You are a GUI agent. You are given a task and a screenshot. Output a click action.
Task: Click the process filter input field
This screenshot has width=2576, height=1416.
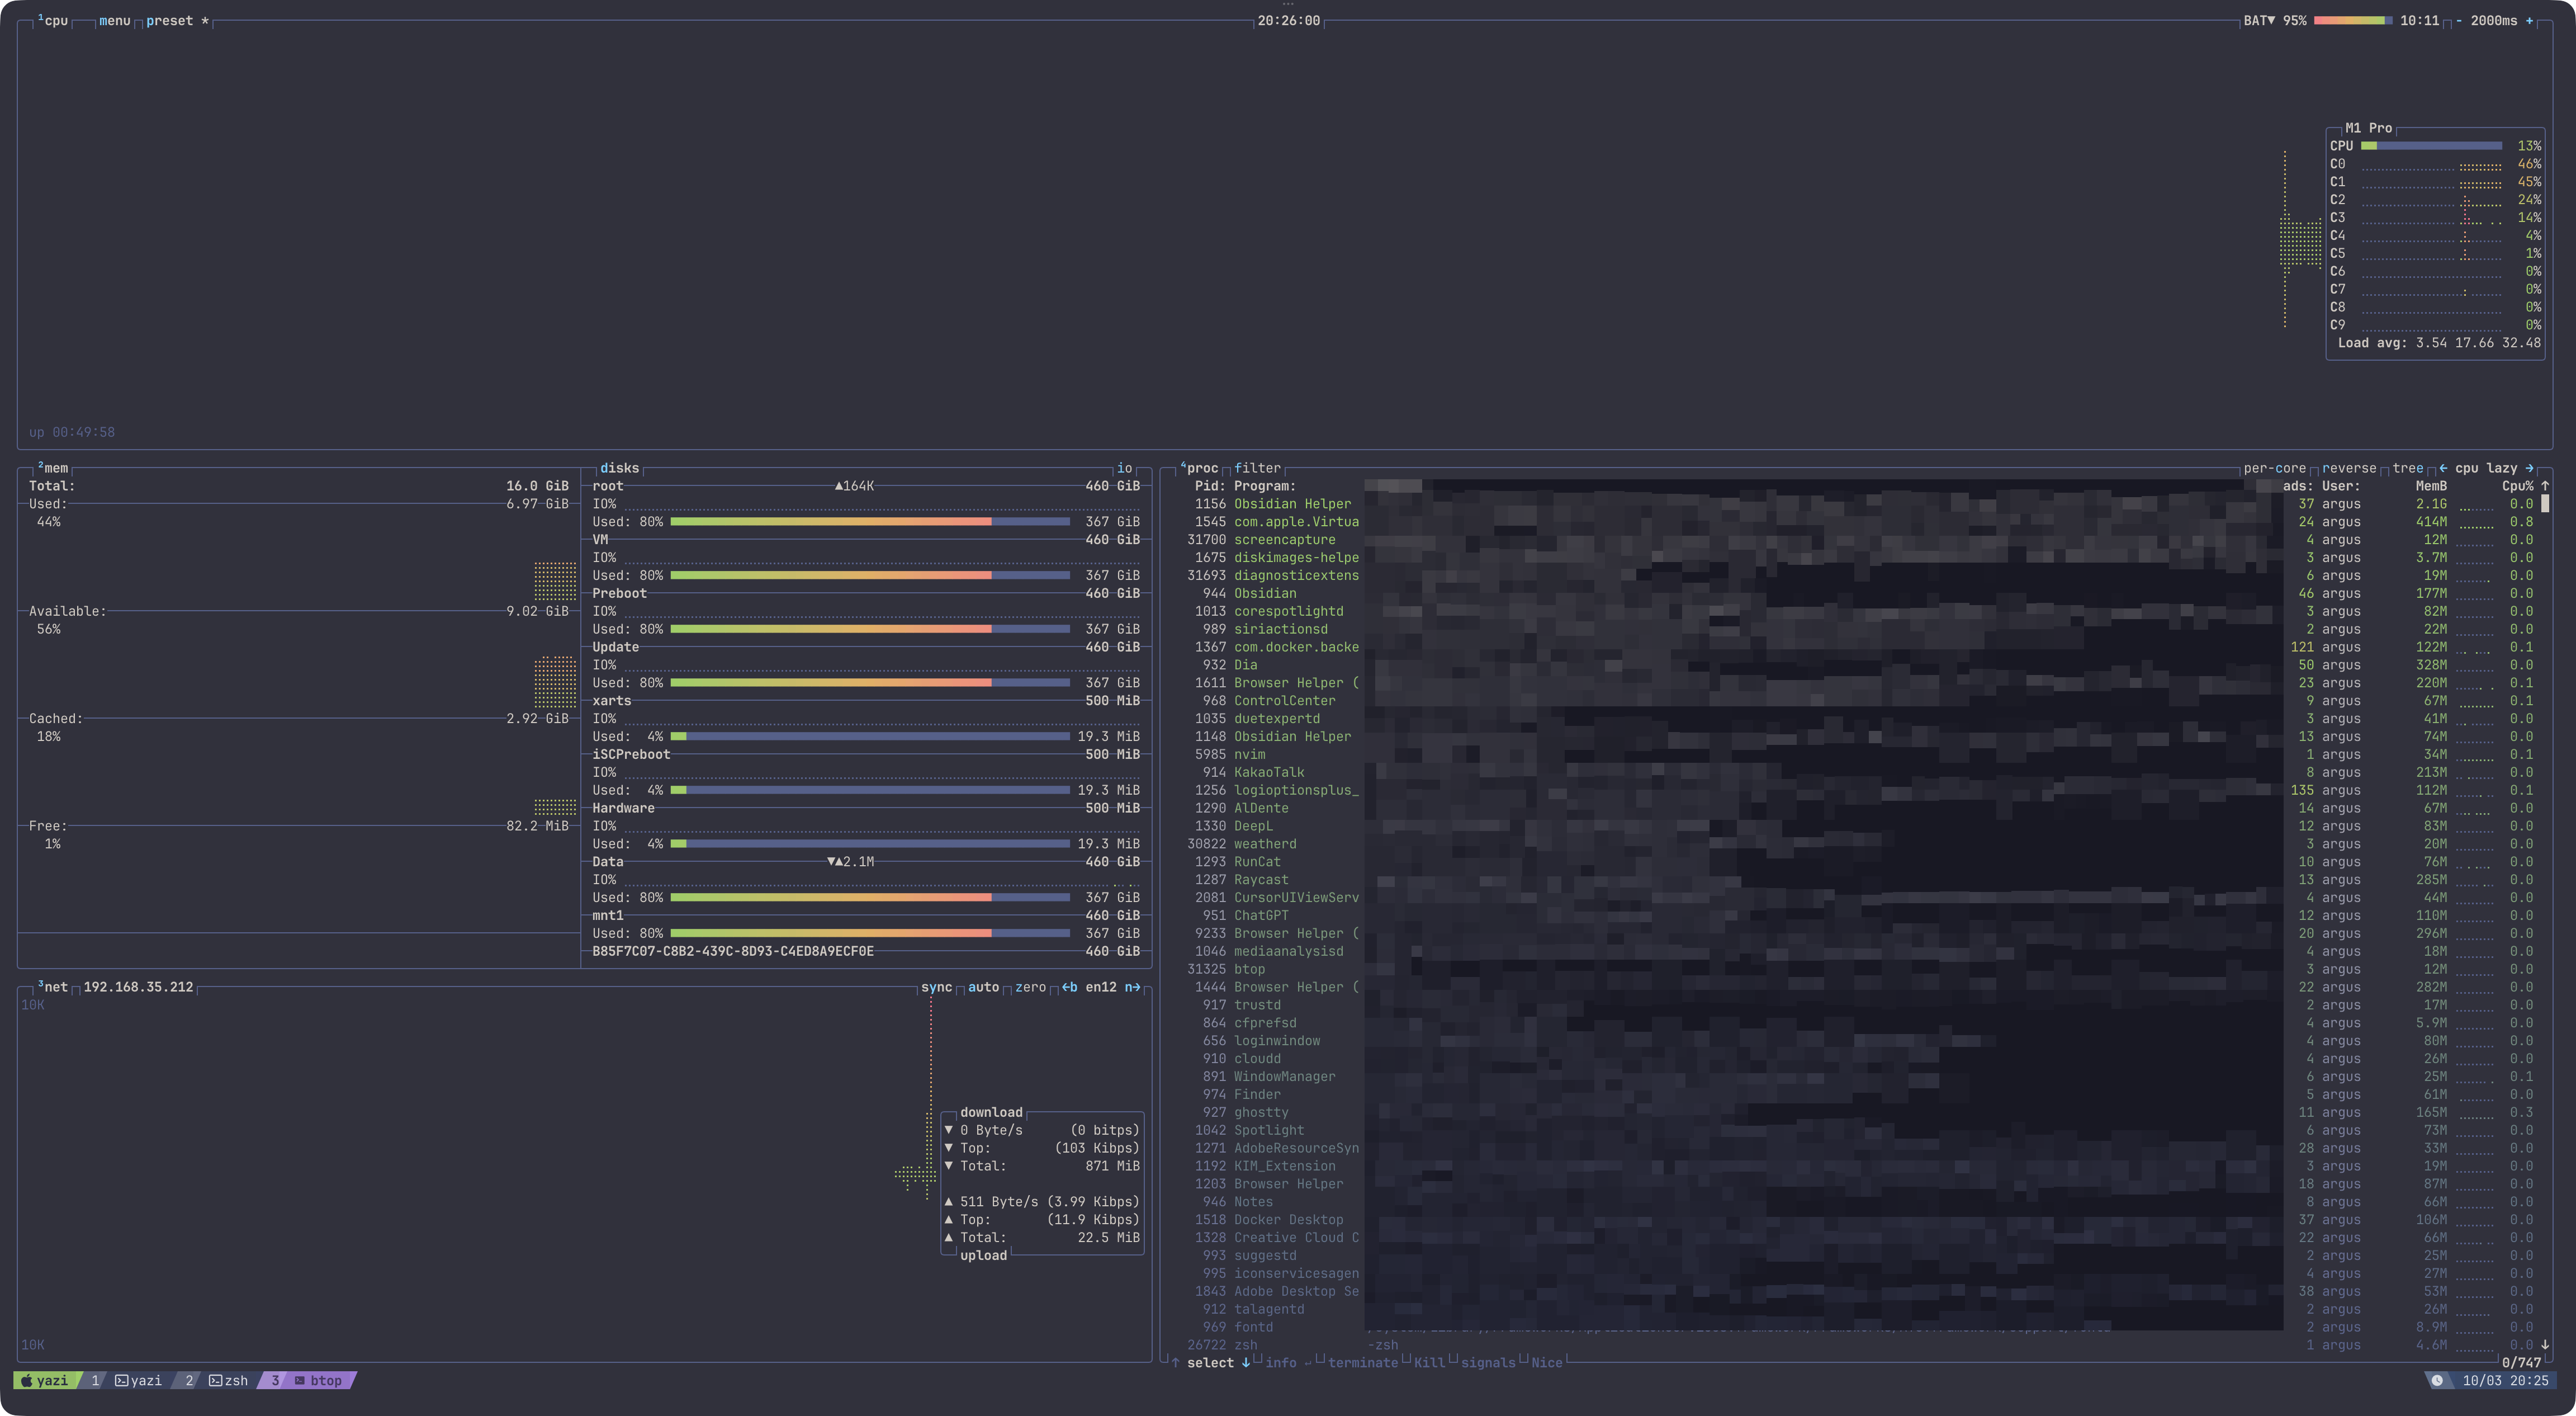tap(1257, 468)
